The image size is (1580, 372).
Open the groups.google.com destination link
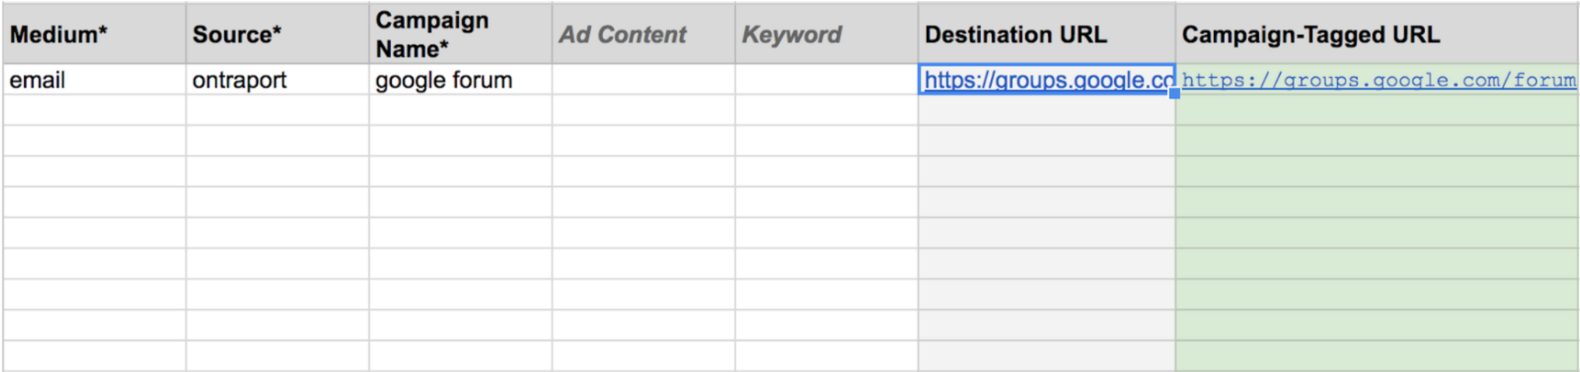pos(1047,79)
